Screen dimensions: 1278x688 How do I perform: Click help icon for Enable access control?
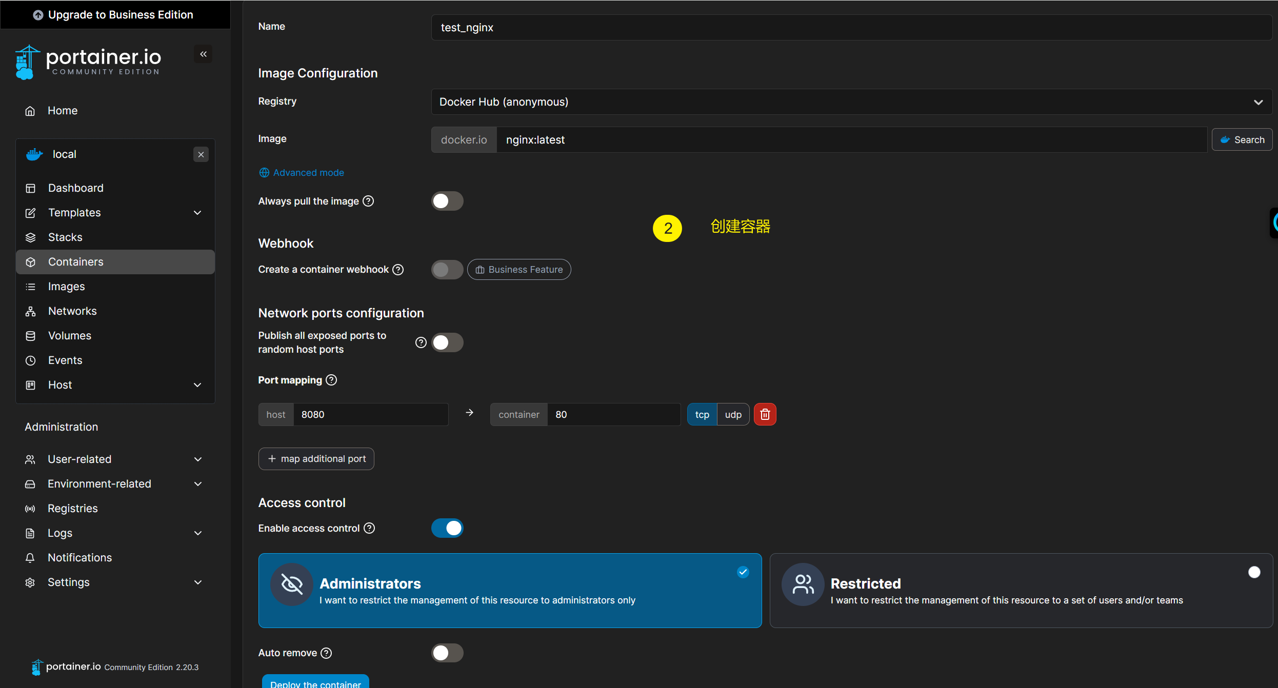(x=369, y=528)
